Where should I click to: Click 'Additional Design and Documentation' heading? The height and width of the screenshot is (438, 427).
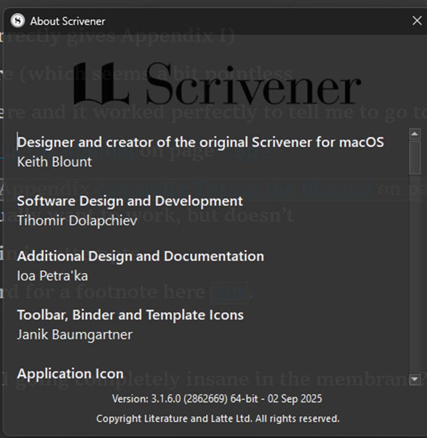pyautogui.click(x=140, y=256)
